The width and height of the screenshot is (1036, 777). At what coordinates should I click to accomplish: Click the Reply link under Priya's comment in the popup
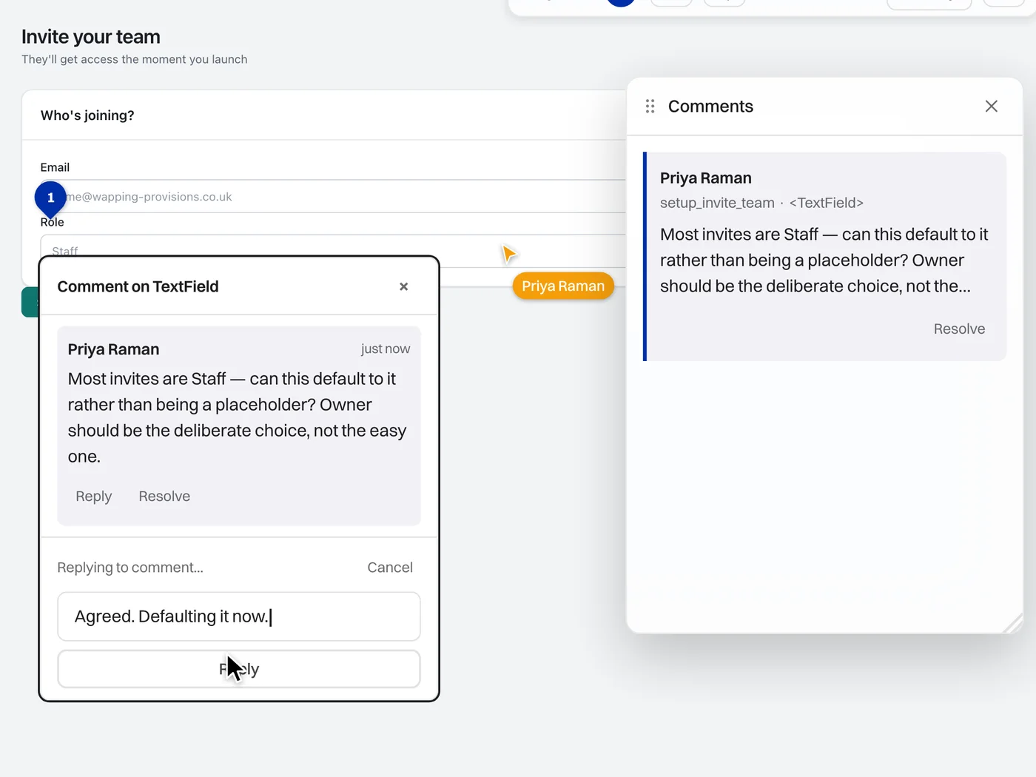[94, 497]
